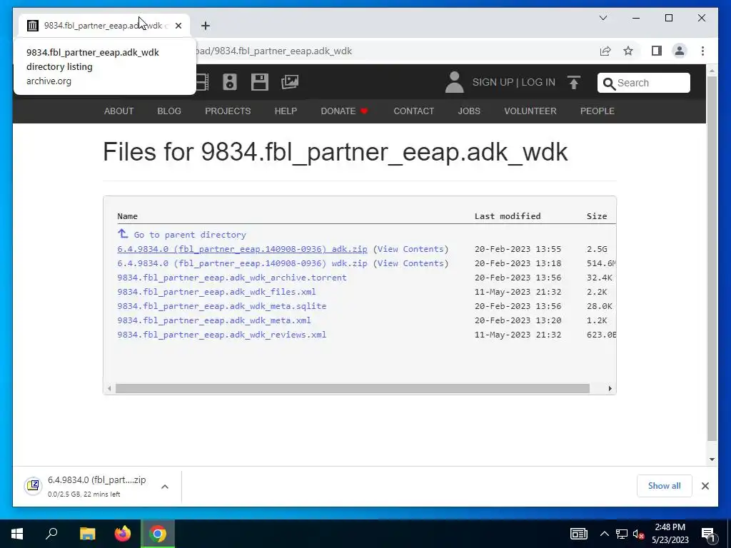Open the Chrome profile avatar

point(680,51)
